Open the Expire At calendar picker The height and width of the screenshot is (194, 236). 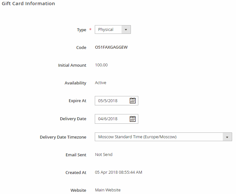click(133, 101)
